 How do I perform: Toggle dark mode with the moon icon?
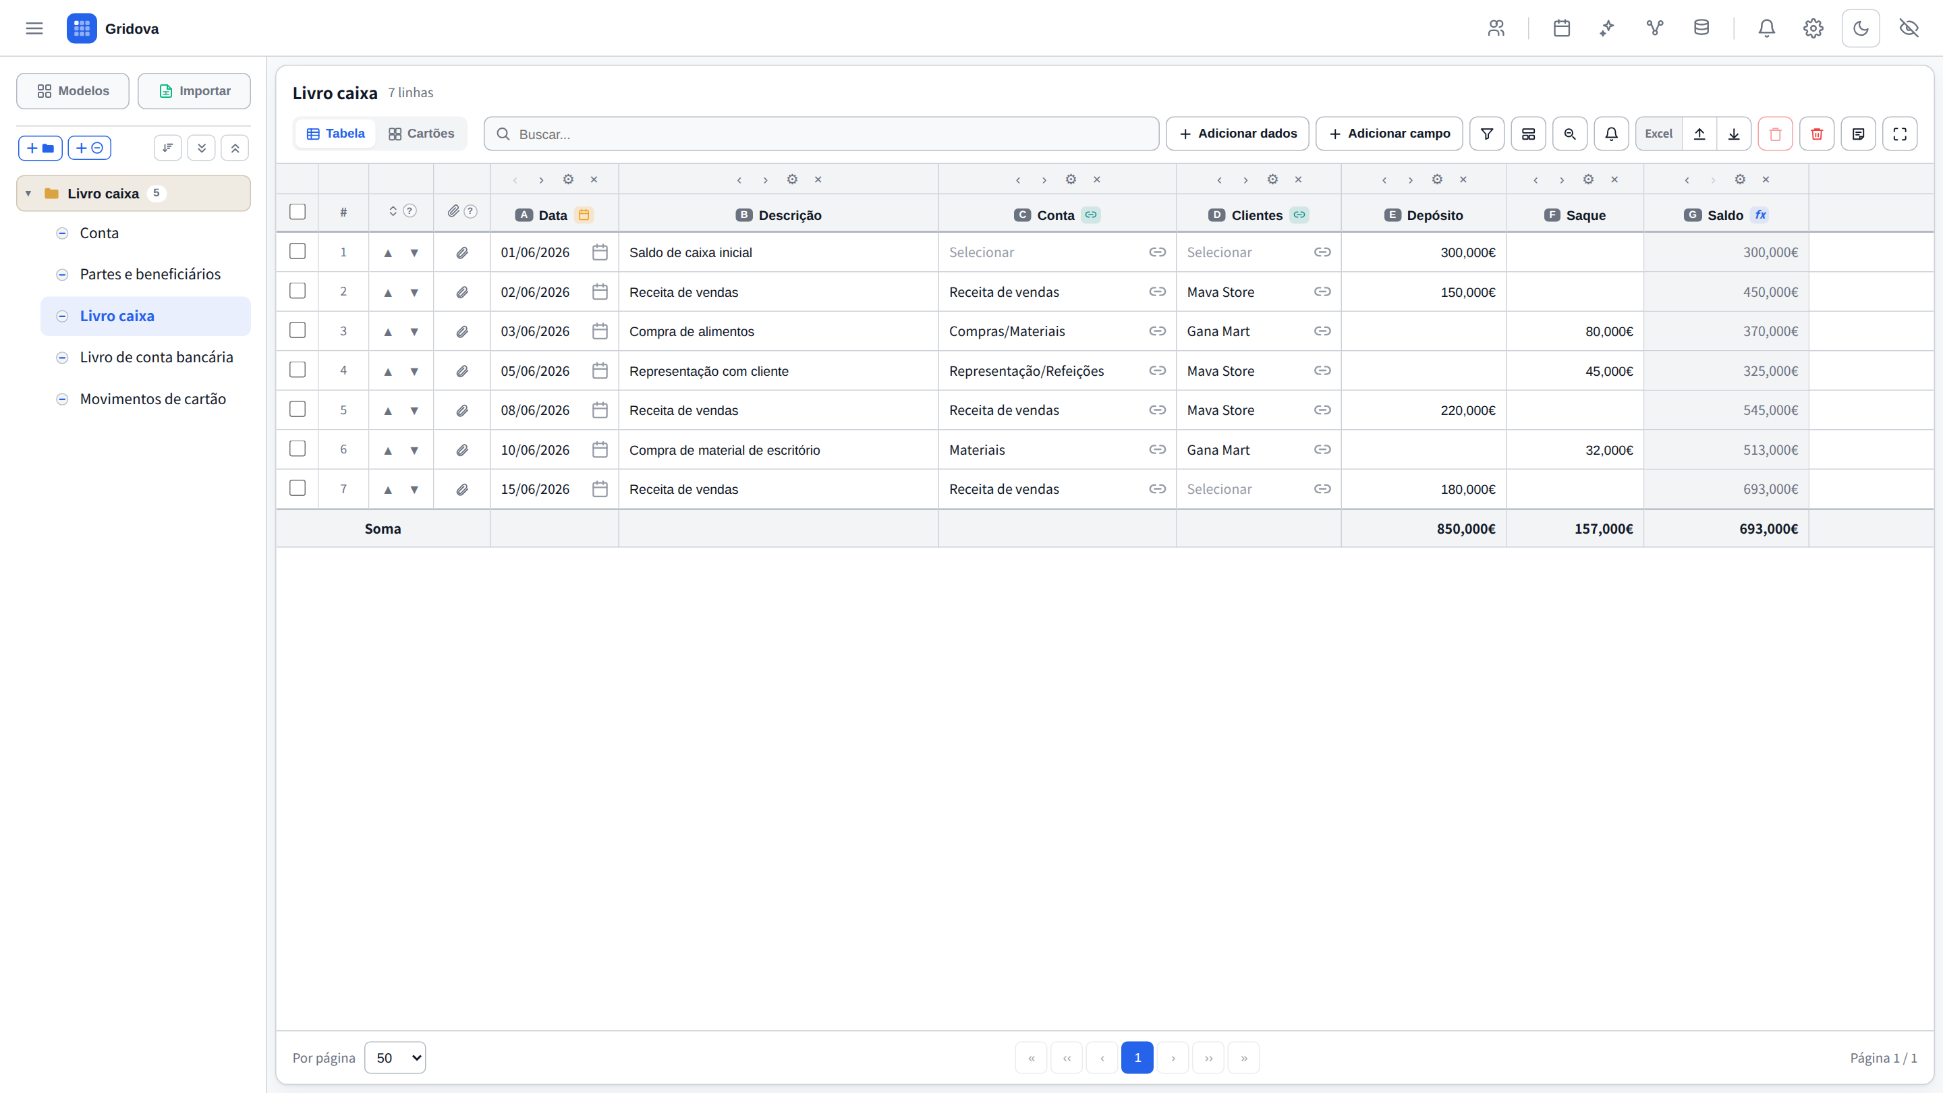click(x=1861, y=28)
